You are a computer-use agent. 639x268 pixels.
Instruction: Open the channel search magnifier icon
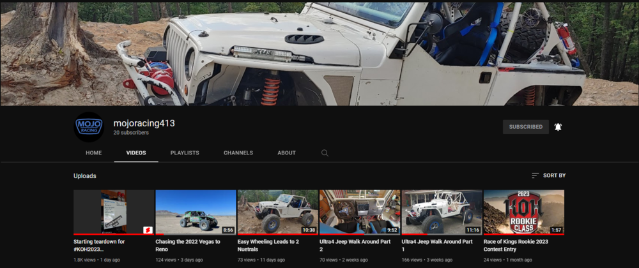click(325, 153)
